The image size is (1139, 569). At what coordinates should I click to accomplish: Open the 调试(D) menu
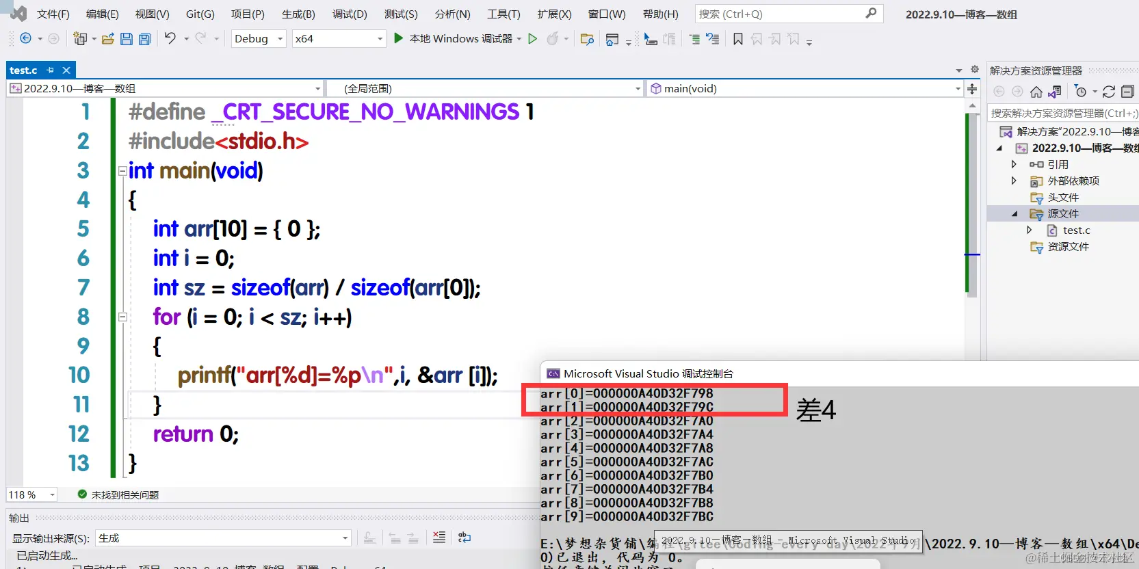coord(350,14)
